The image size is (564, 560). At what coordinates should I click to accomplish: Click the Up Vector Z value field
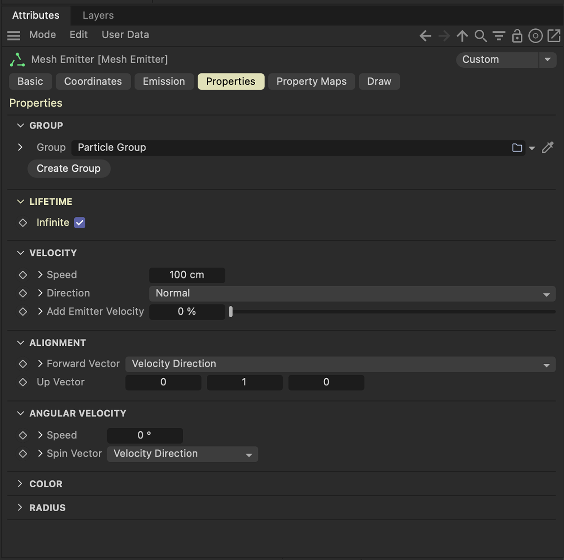326,383
